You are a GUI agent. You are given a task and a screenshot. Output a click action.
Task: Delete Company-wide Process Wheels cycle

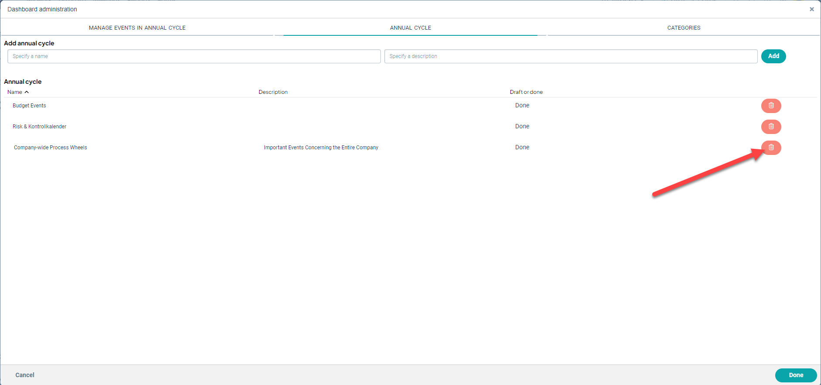click(x=771, y=148)
